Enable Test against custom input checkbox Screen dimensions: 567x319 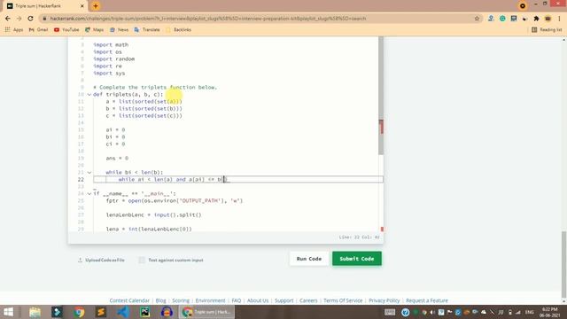(142, 260)
